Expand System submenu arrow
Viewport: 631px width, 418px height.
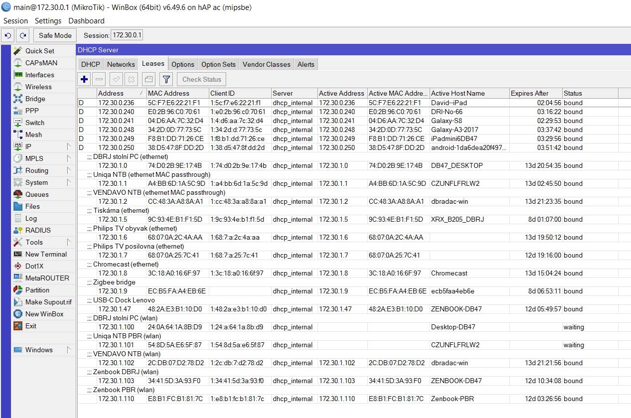click(69, 182)
